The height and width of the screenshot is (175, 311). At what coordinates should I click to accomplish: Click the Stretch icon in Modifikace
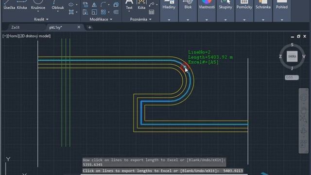(86, 12)
